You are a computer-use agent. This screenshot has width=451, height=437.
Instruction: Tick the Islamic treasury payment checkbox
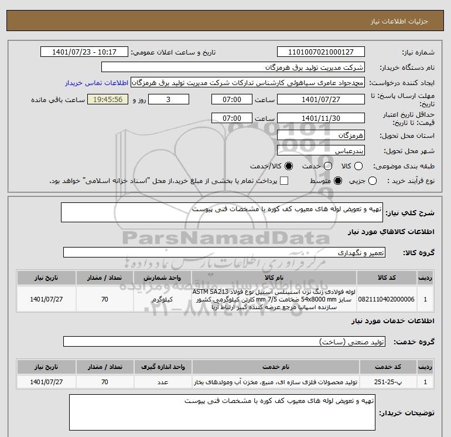pyautogui.click(x=284, y=181)
